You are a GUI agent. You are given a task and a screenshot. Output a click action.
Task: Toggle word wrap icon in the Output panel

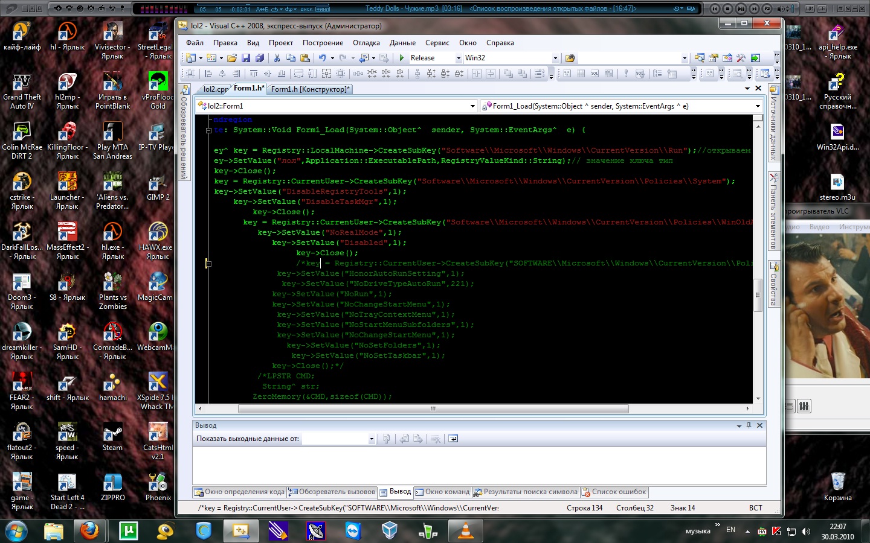[453, 439]
